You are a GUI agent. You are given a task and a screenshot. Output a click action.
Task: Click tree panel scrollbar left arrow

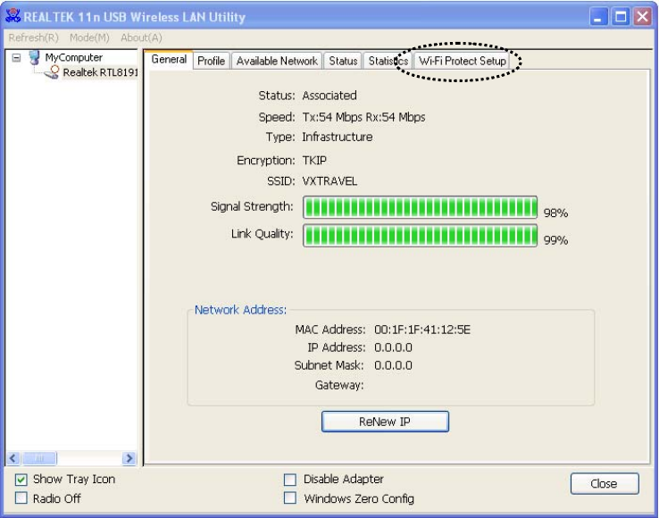tap(13, 458)
